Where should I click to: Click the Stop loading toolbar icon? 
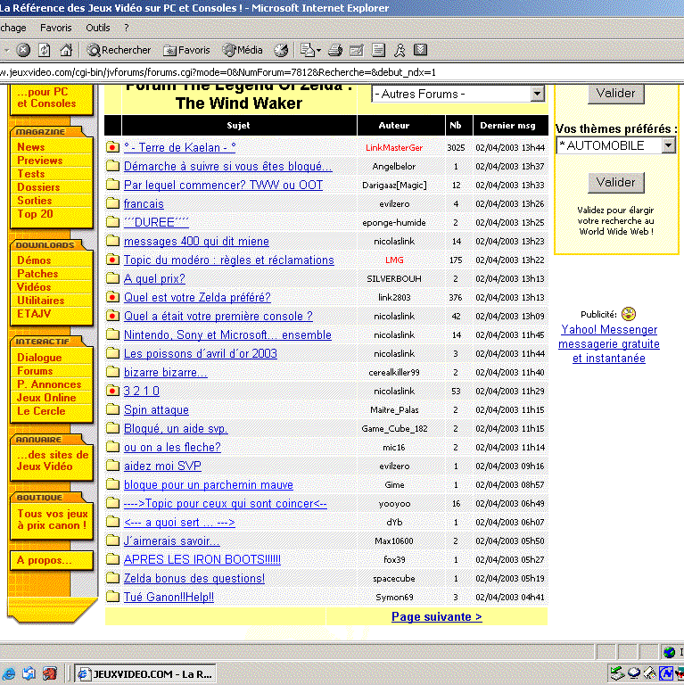pos(23,50)
